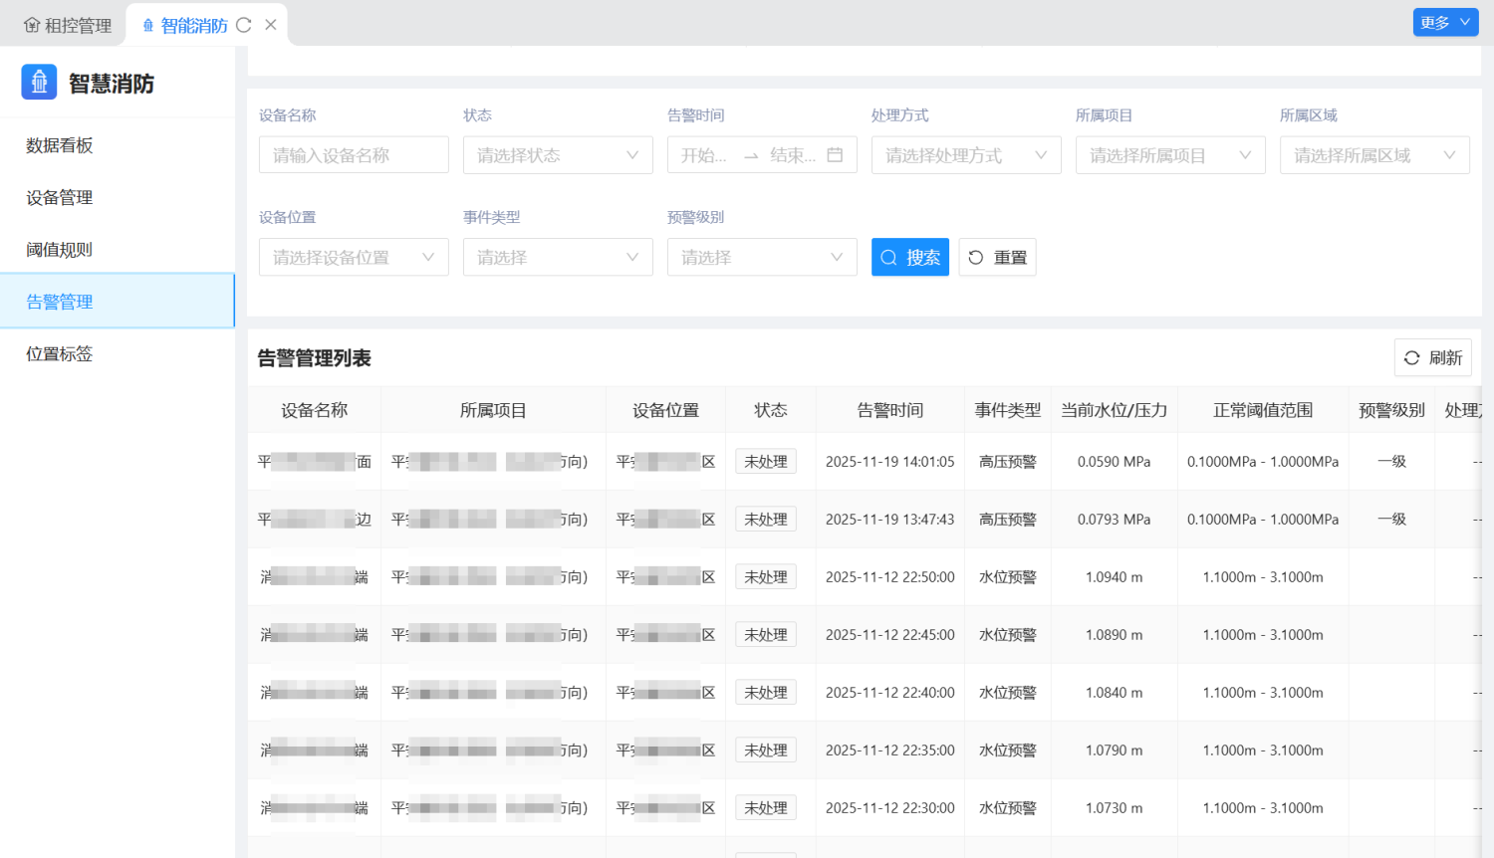The width and height of the screenshot is (1494, 858).
Task: Select 阈值规则 in the sidebar
Action: coord(60,250)
